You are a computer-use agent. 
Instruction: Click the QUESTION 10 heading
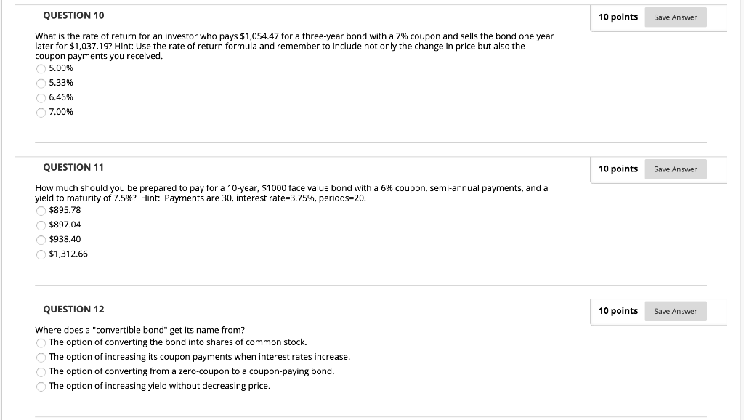73,15
